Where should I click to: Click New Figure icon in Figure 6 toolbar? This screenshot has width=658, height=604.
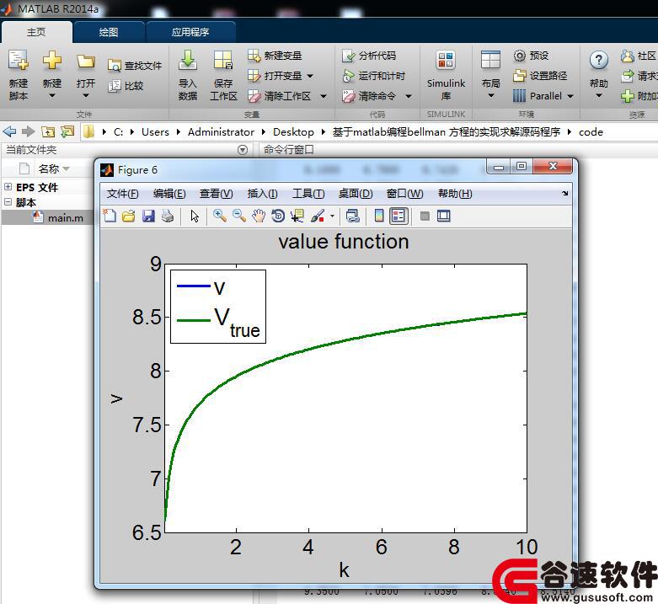point(110,216)
